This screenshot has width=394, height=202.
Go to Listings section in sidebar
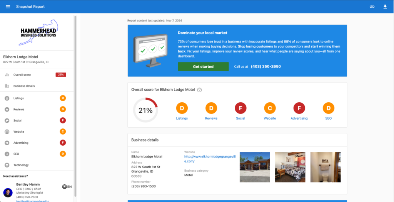pos(37,99)
